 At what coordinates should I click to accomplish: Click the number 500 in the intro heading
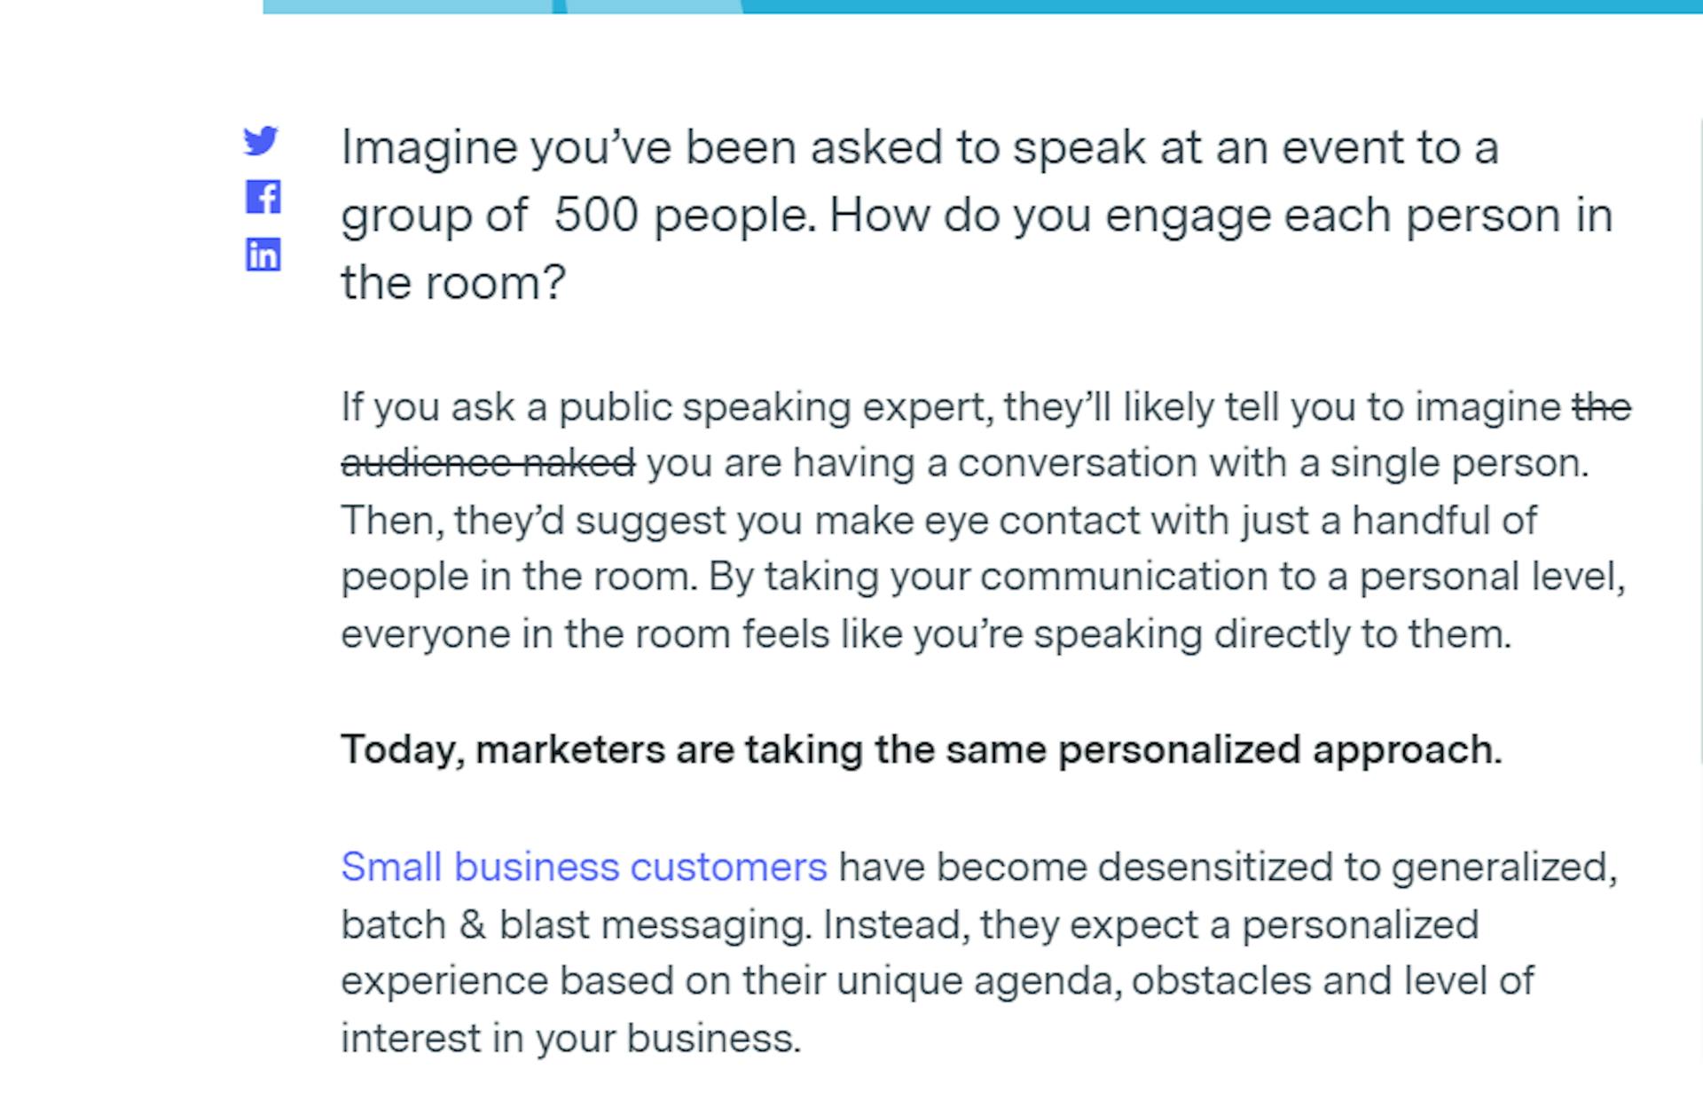pyautogui.click(x=596, y=216)
